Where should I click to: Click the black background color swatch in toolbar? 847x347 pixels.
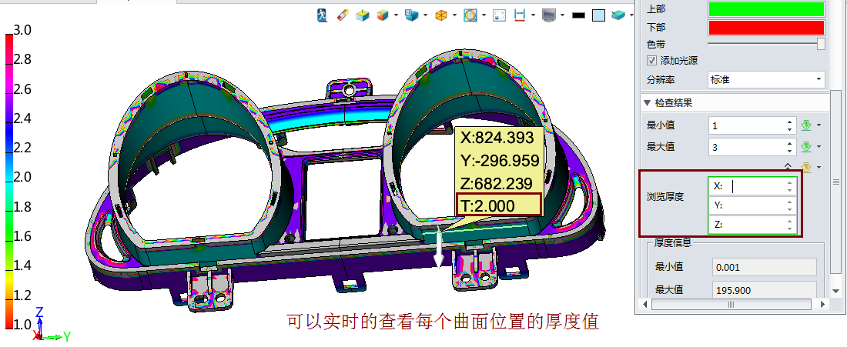(x=578, y=15)
